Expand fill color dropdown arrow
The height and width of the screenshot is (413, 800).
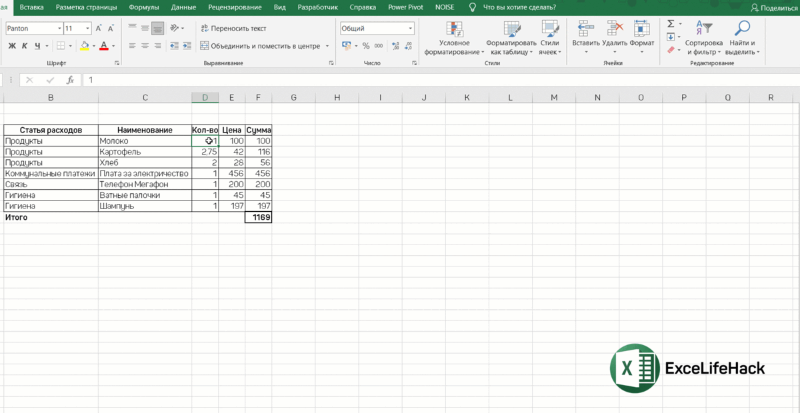coord(94,46)
